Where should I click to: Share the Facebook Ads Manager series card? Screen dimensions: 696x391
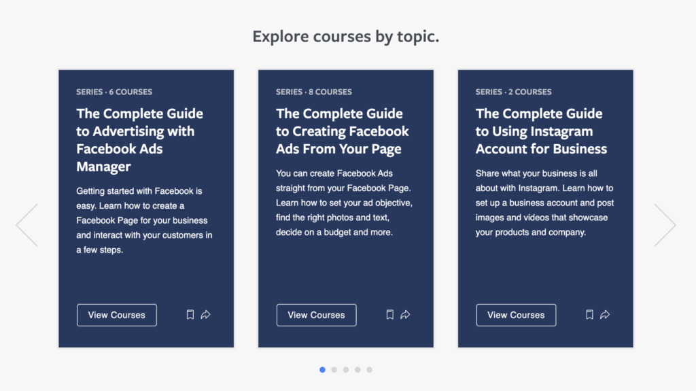point(205,315)
